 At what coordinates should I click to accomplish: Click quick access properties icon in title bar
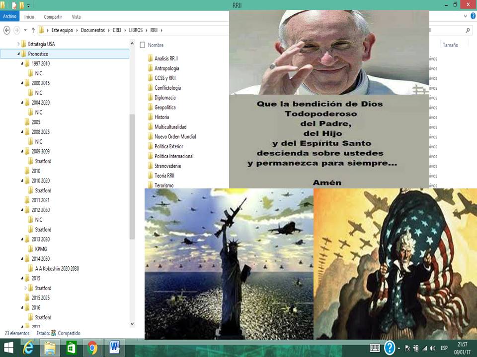14,5
